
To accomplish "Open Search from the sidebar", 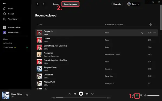I will click(x=9, y=14).
